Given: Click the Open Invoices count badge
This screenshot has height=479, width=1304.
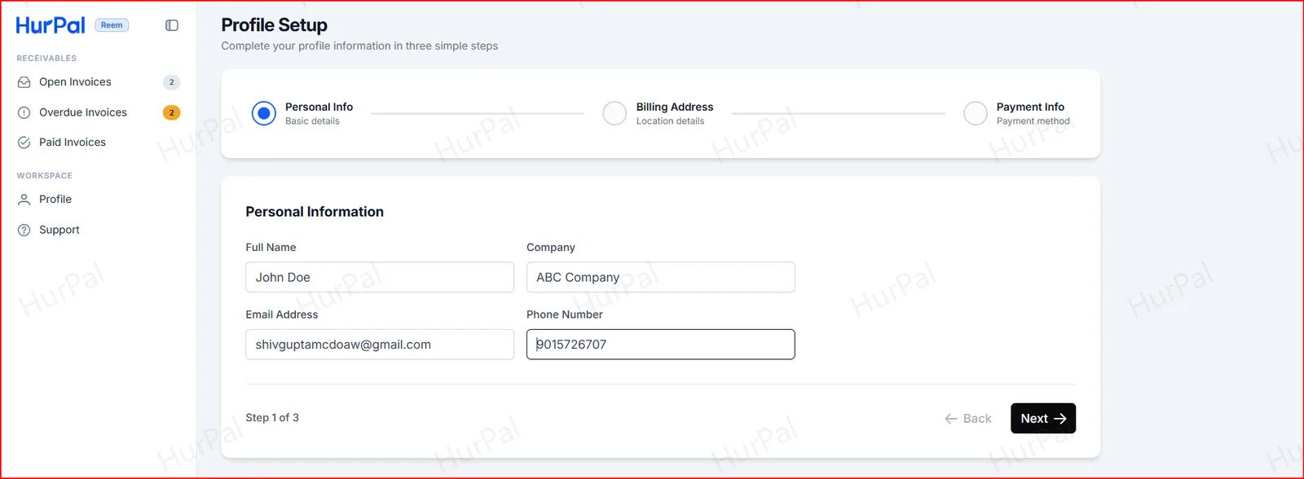Looking at the screenshot, I should point(171,82).
